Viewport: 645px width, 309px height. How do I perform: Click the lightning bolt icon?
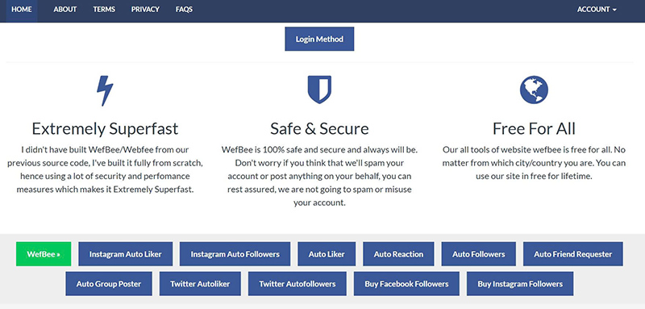[x=105, y=90]
